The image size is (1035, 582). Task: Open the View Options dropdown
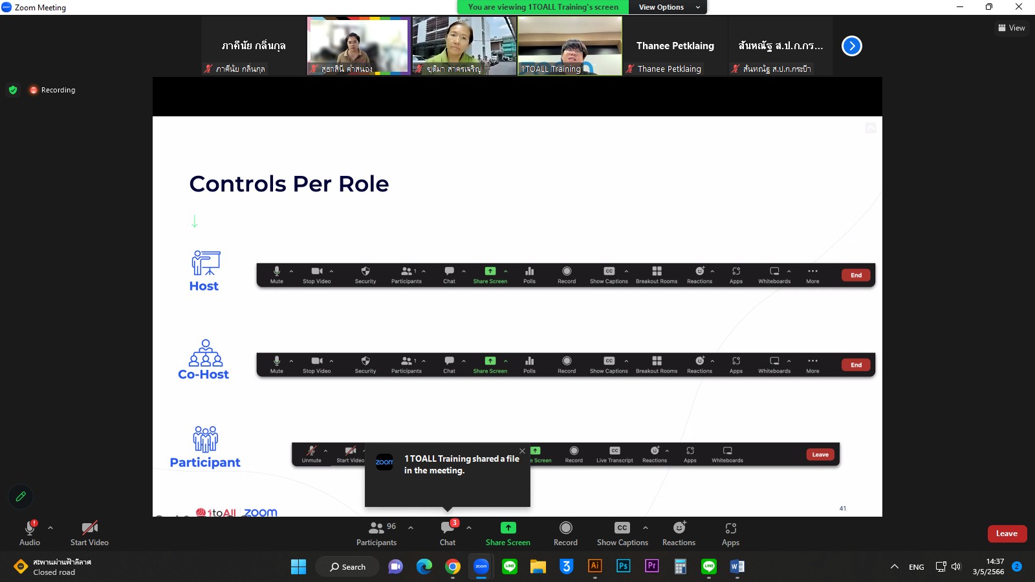[x=668, y=7]
